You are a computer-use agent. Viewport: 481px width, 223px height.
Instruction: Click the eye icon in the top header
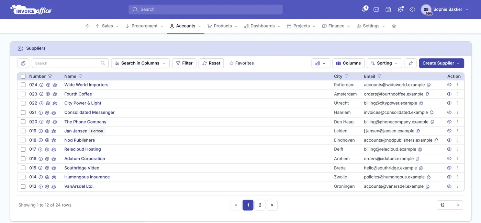click(x=412, y=10)
